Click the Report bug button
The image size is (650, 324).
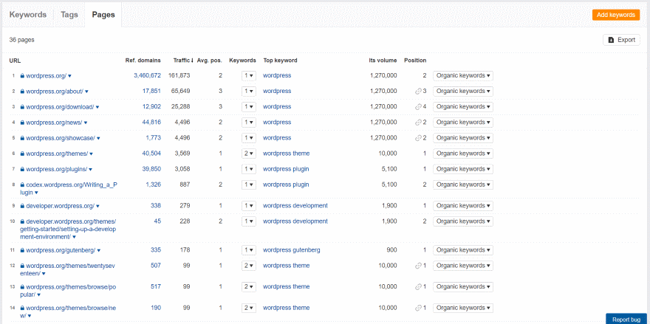[627, 319]
